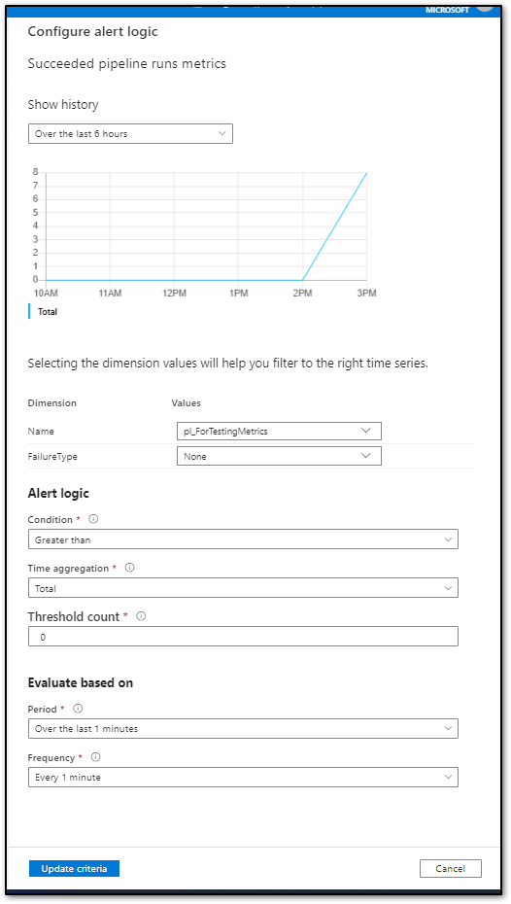Expand the Frequency Every 1 minute dropdown
This screenshot has width=511, height=904.
coord(243,778)
